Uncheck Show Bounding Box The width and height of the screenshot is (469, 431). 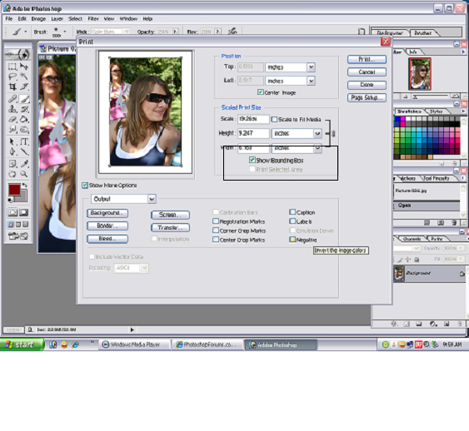(252, 160)
